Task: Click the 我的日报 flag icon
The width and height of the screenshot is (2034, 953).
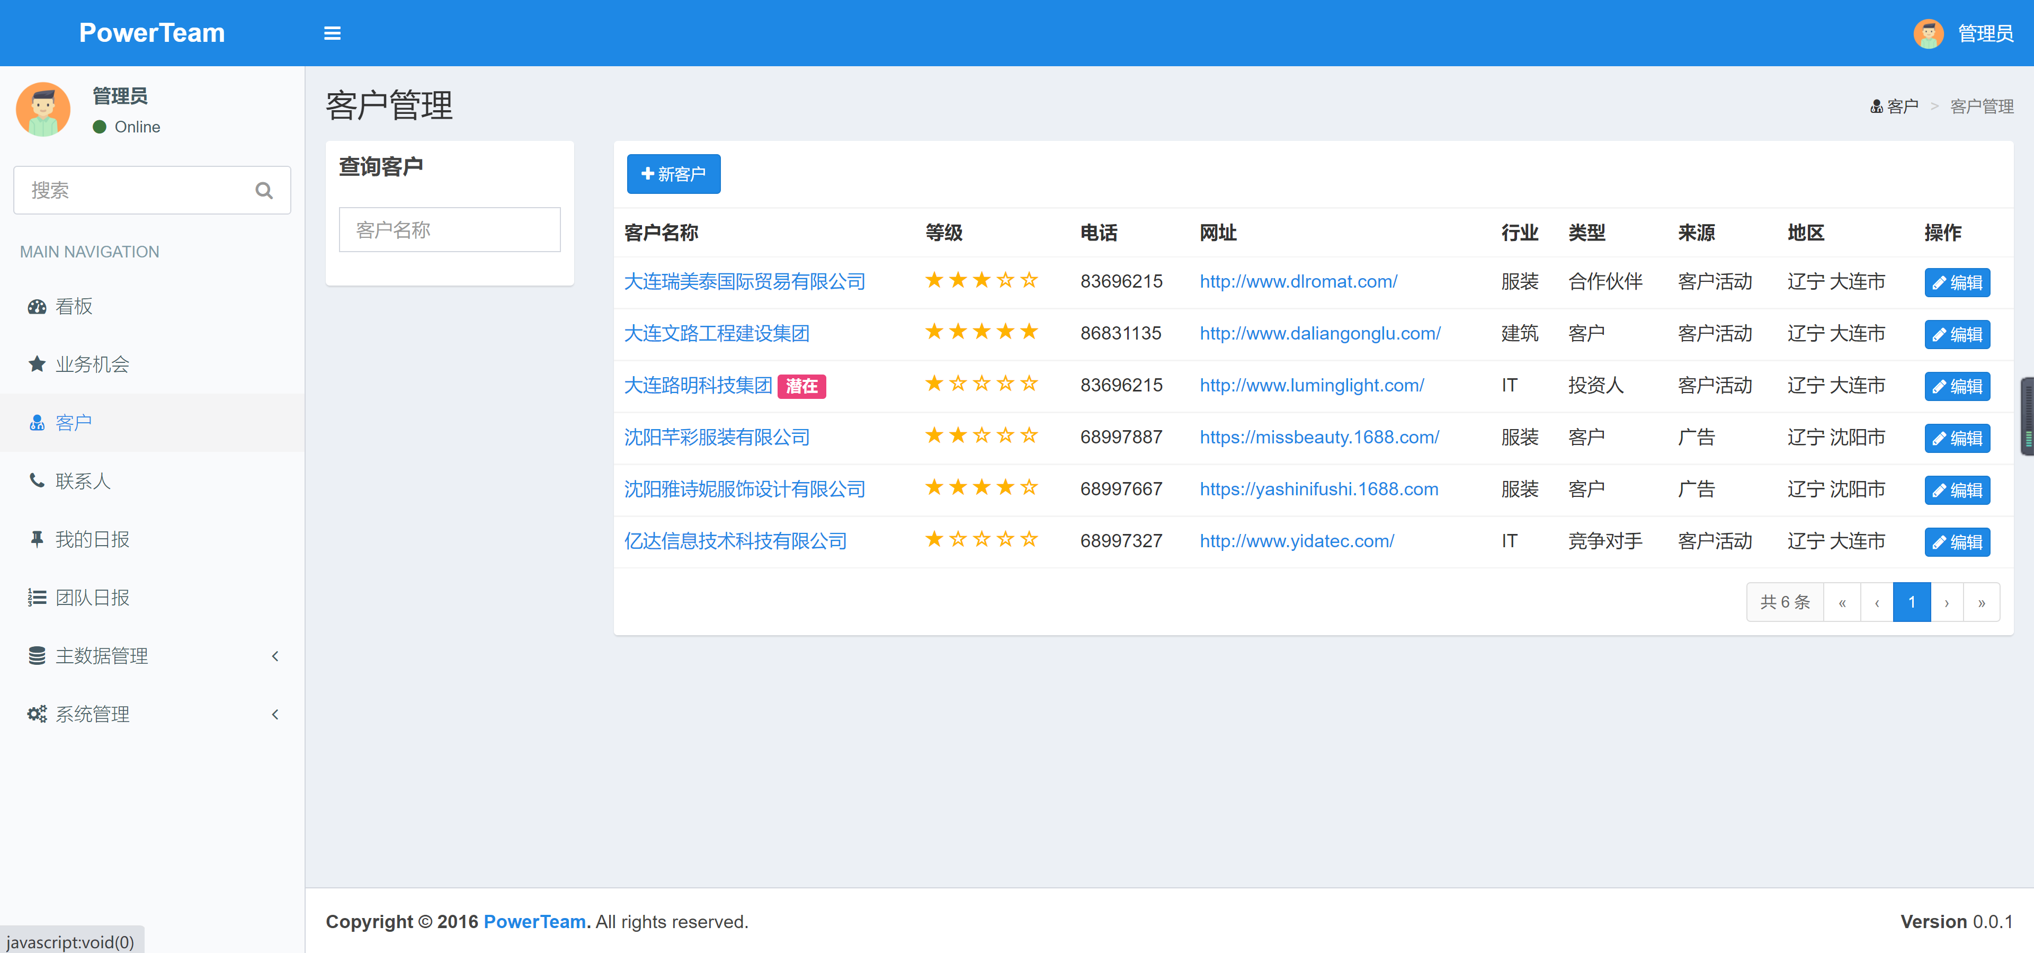Action: coord(37,539)
